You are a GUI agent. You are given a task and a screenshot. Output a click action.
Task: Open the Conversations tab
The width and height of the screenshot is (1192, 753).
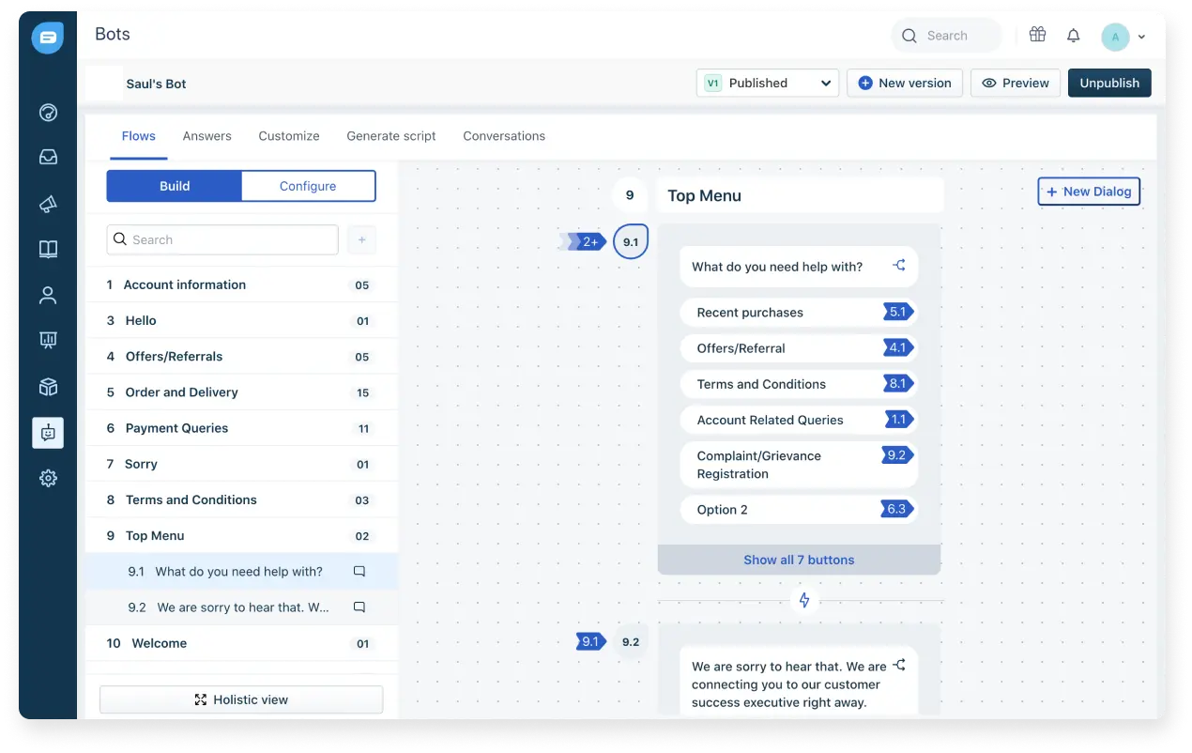pyautogui.click(x=504, y=136)
